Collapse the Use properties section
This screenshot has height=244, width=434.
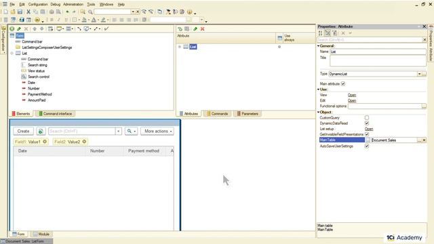318,89
